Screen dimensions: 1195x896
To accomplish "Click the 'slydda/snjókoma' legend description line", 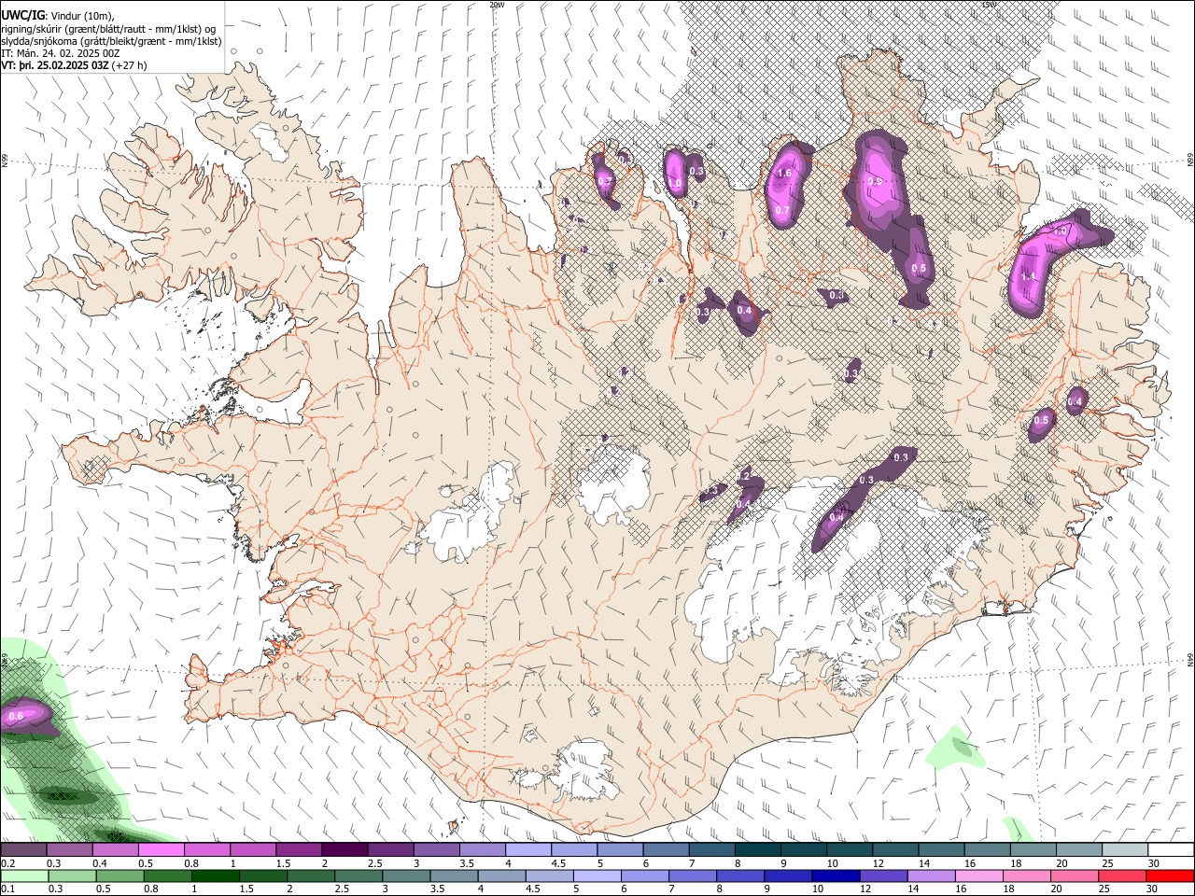I will pyautogui.click(x=111, y=41).
